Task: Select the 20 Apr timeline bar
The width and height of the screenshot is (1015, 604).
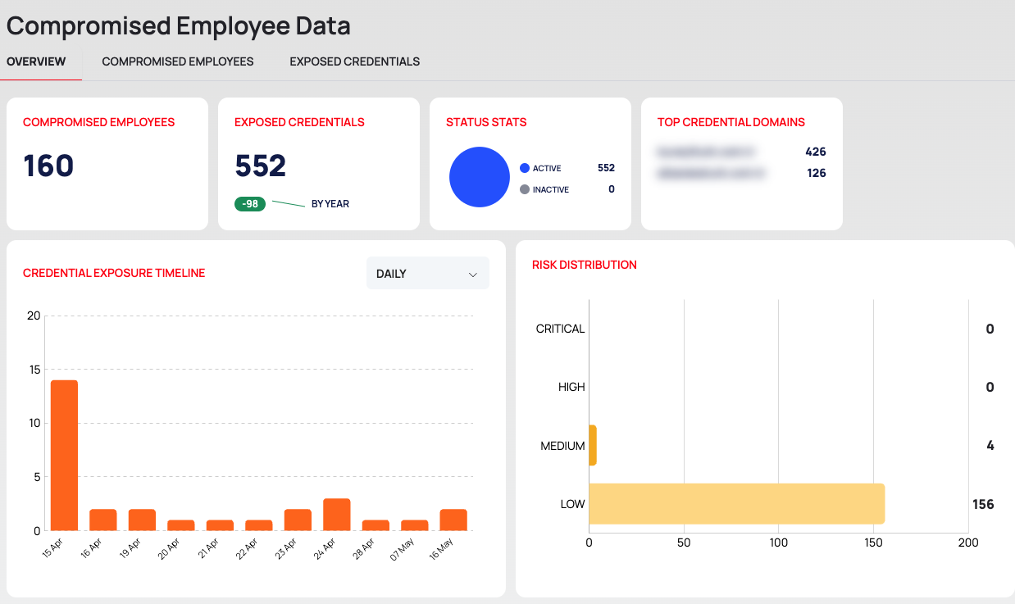Action: 181,525
